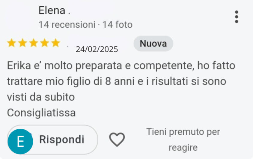This screenshot has height=159, width=253.
Task: Click the third yellow rating star
Action: (x=34, y=43)
